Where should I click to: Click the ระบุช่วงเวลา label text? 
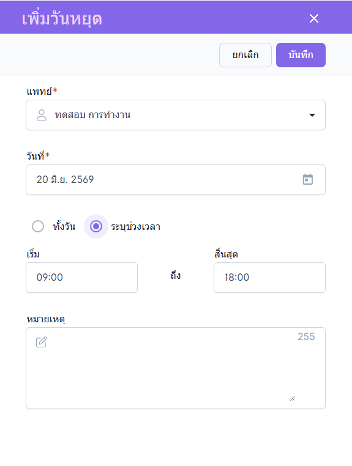[136, 227]
